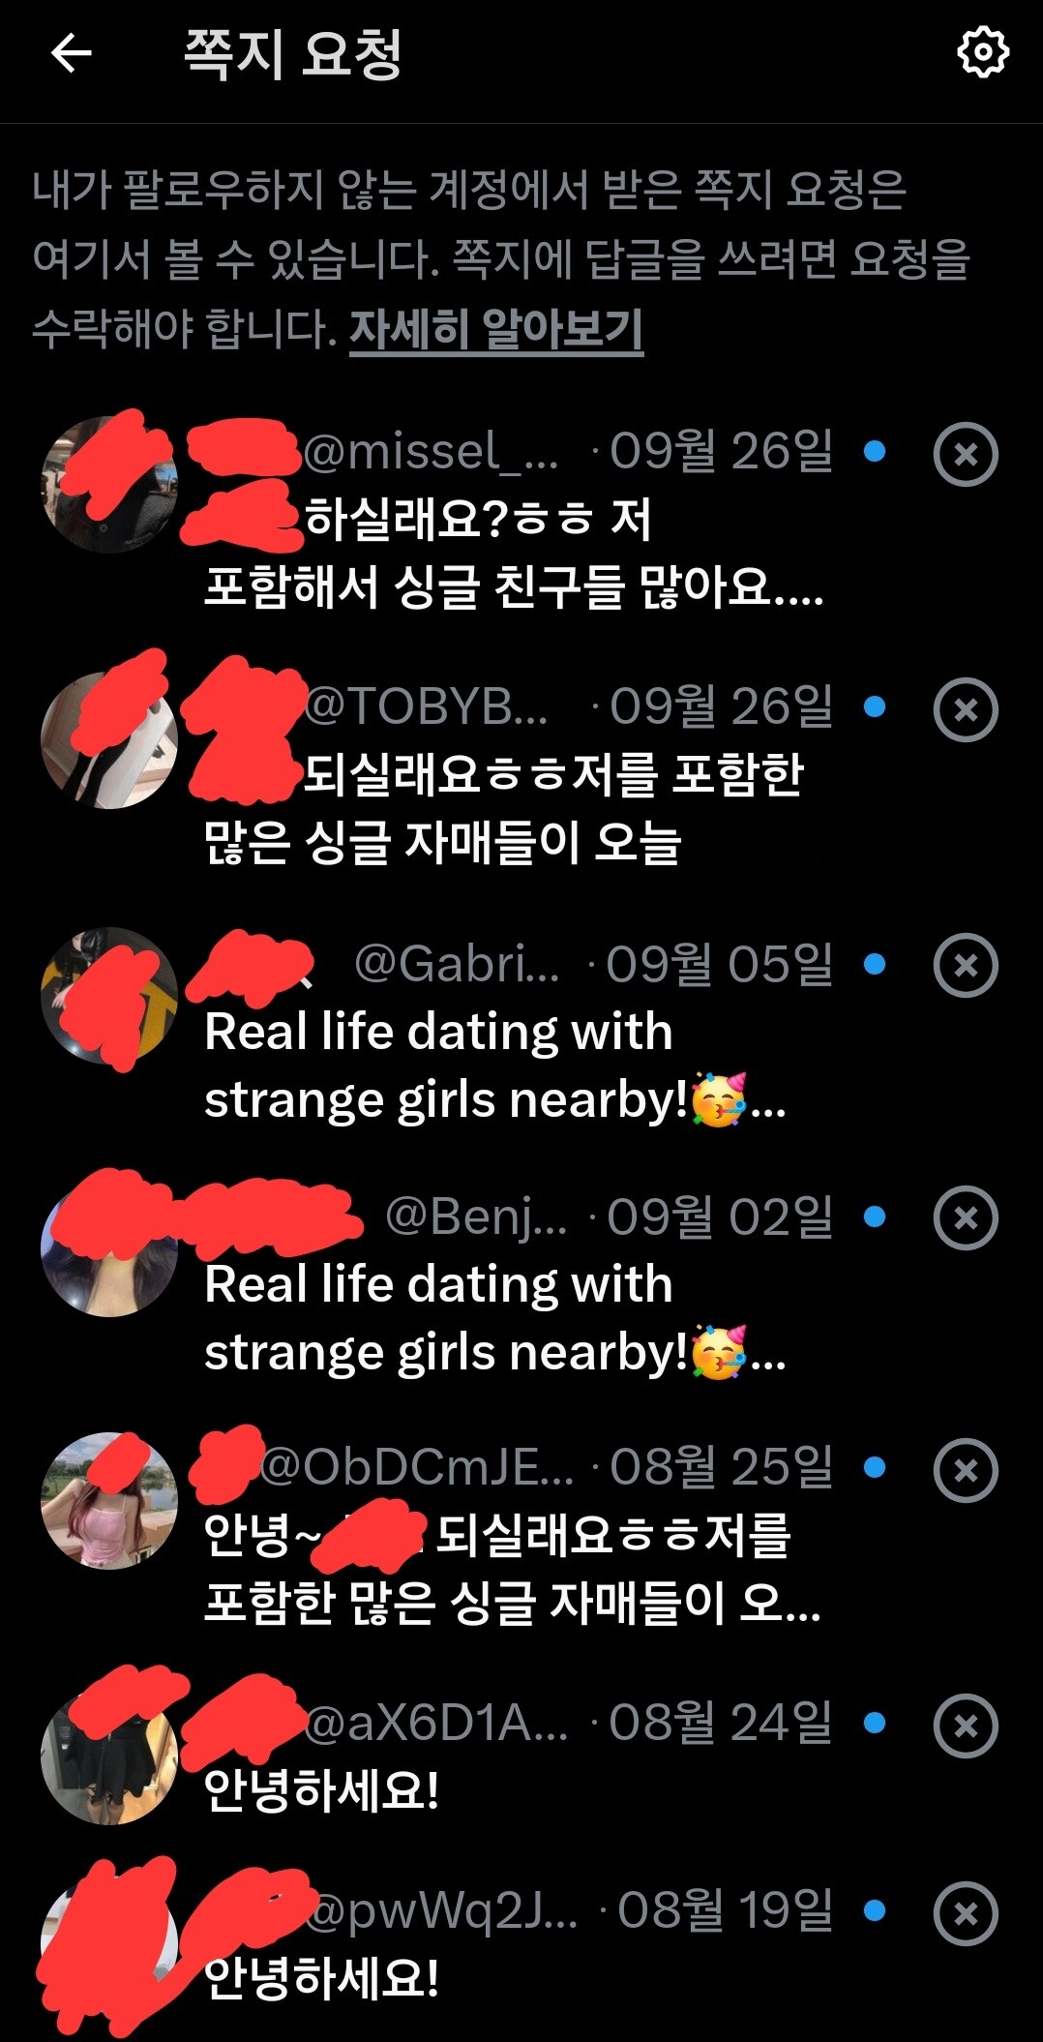1043x2042 pixels.
Task: Select the 쪽지 요청 page title
Action: pyautogui.click(x=293, y=53)
